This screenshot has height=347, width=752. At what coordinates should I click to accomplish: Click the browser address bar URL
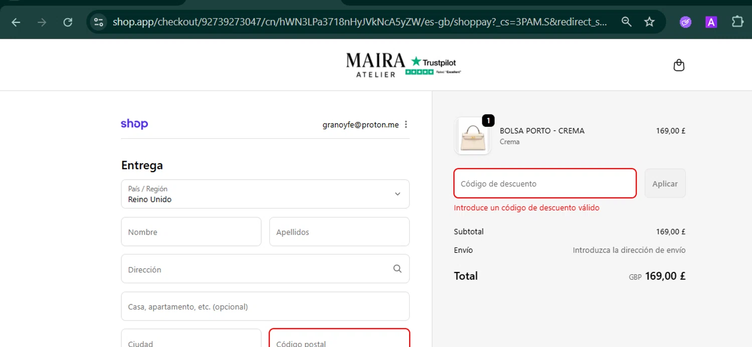coord(360,22)
